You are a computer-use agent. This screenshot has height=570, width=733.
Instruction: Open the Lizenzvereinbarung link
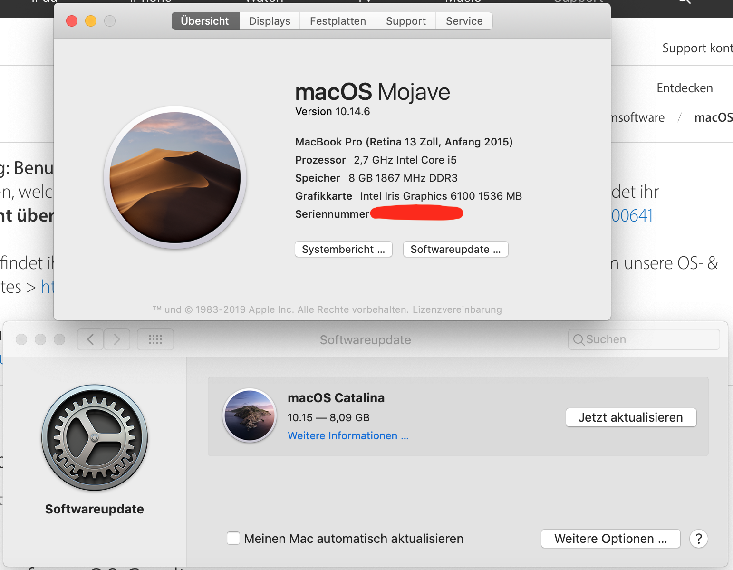point(457,309)
